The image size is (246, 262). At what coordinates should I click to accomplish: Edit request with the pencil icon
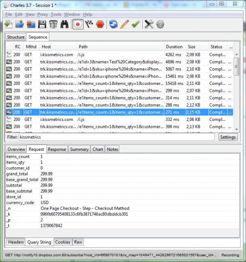(125, 24)
